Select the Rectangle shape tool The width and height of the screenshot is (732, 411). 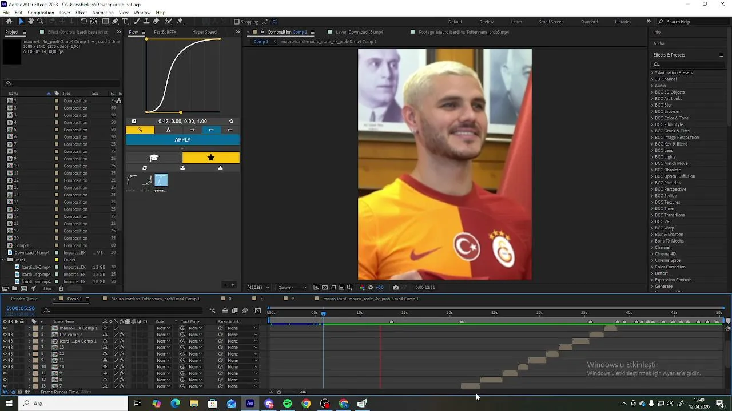(105, 21)
